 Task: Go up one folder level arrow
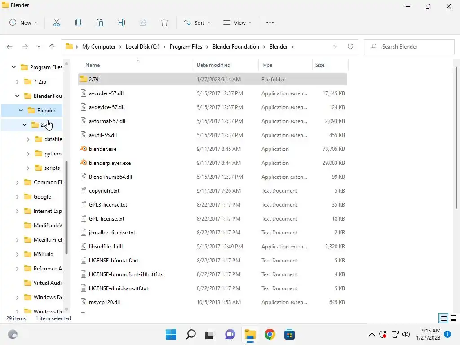point(52,47)
